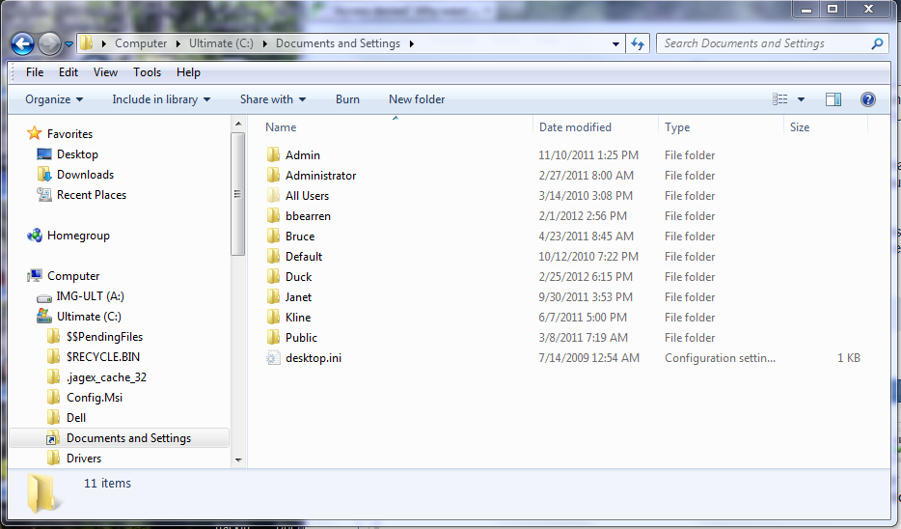This screenshot has width=901, height=529.
Task: Open the View menu
Action: (105, 72)
